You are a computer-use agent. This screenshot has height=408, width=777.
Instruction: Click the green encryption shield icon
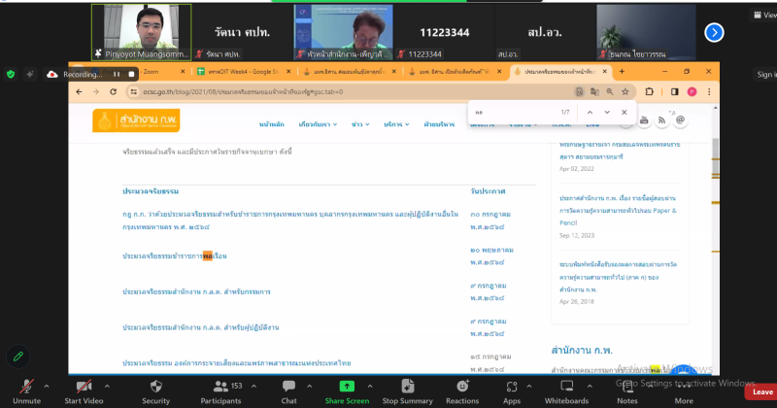pyautogui.click(x=11, y=75)
